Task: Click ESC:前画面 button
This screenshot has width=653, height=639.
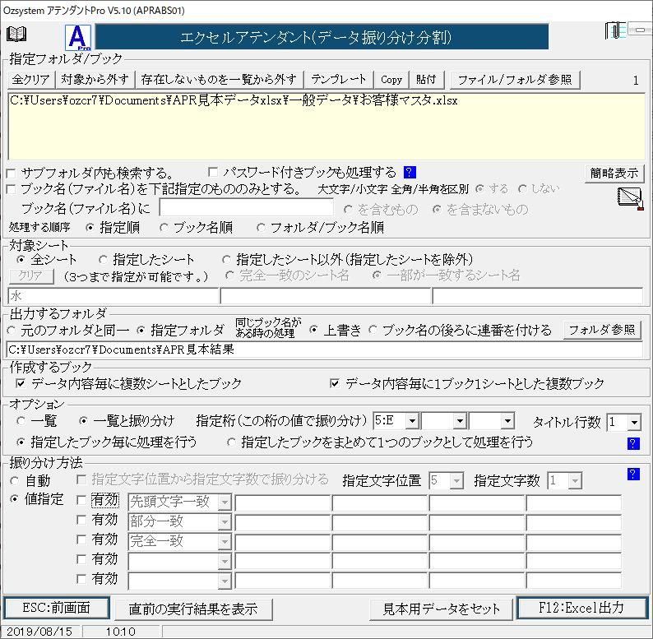Action: (x=57, y=608)
